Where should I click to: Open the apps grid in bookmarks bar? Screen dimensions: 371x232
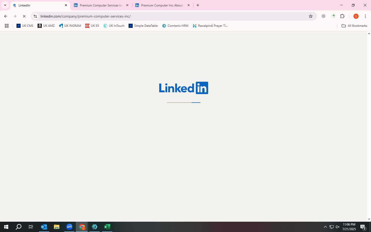tap(7, 26)
